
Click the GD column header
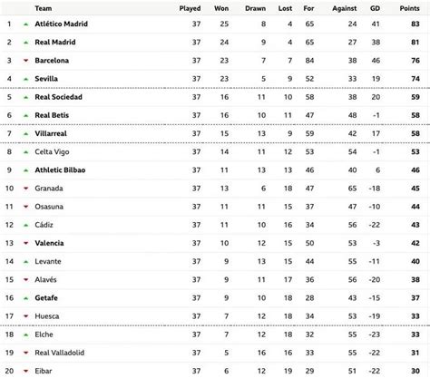point(375,8)
